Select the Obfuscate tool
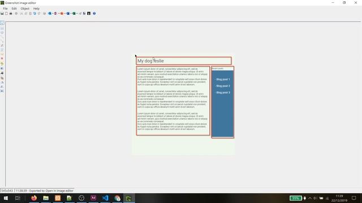This screenshot has width=362, height=203. click(x=2, y=68)
